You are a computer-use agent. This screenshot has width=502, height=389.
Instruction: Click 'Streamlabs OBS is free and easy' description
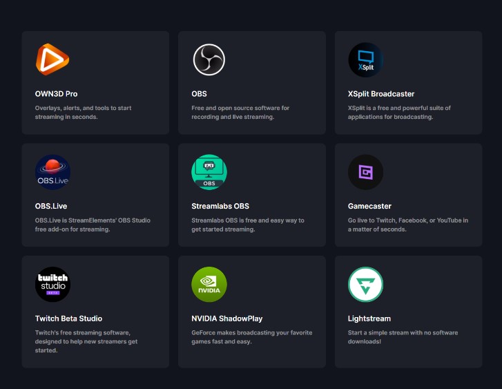(x=248, y=225)
